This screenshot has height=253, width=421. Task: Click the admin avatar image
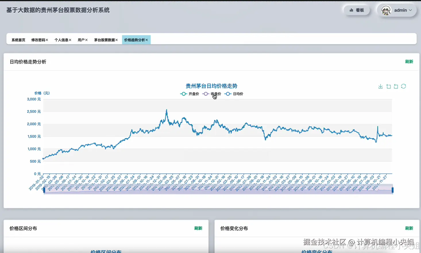[386, 10]
